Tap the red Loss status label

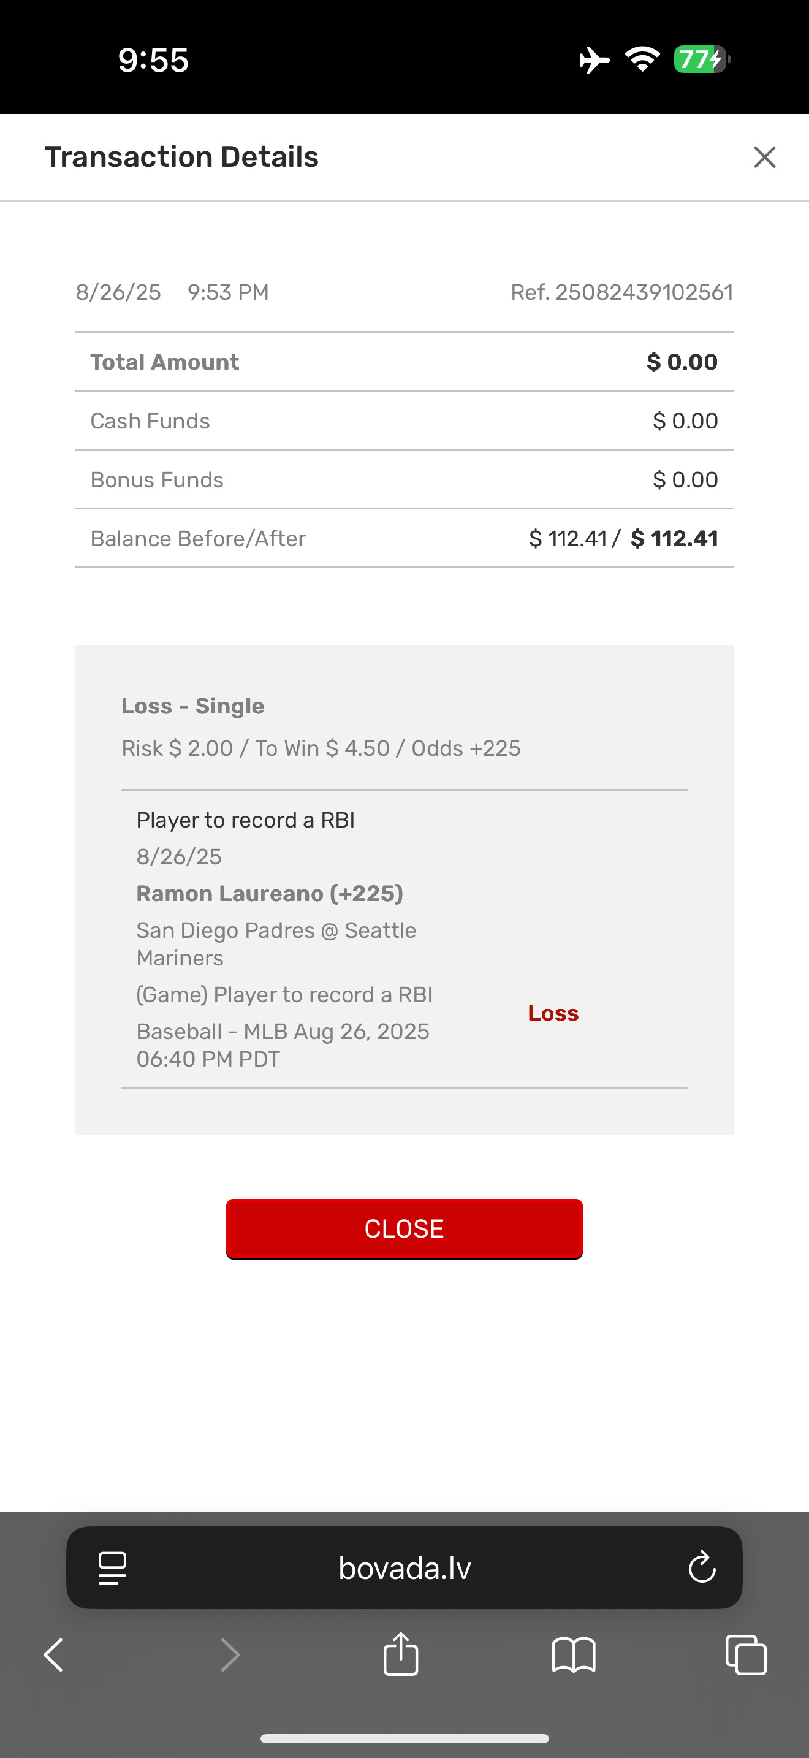coord(553,1013)
